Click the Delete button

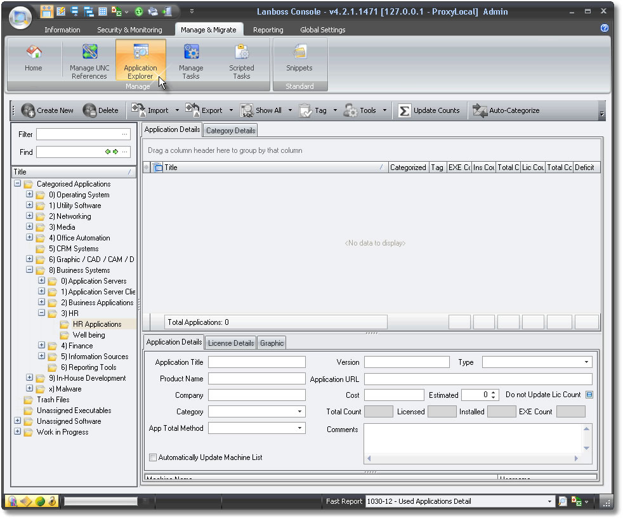click(x=101, y=111)
